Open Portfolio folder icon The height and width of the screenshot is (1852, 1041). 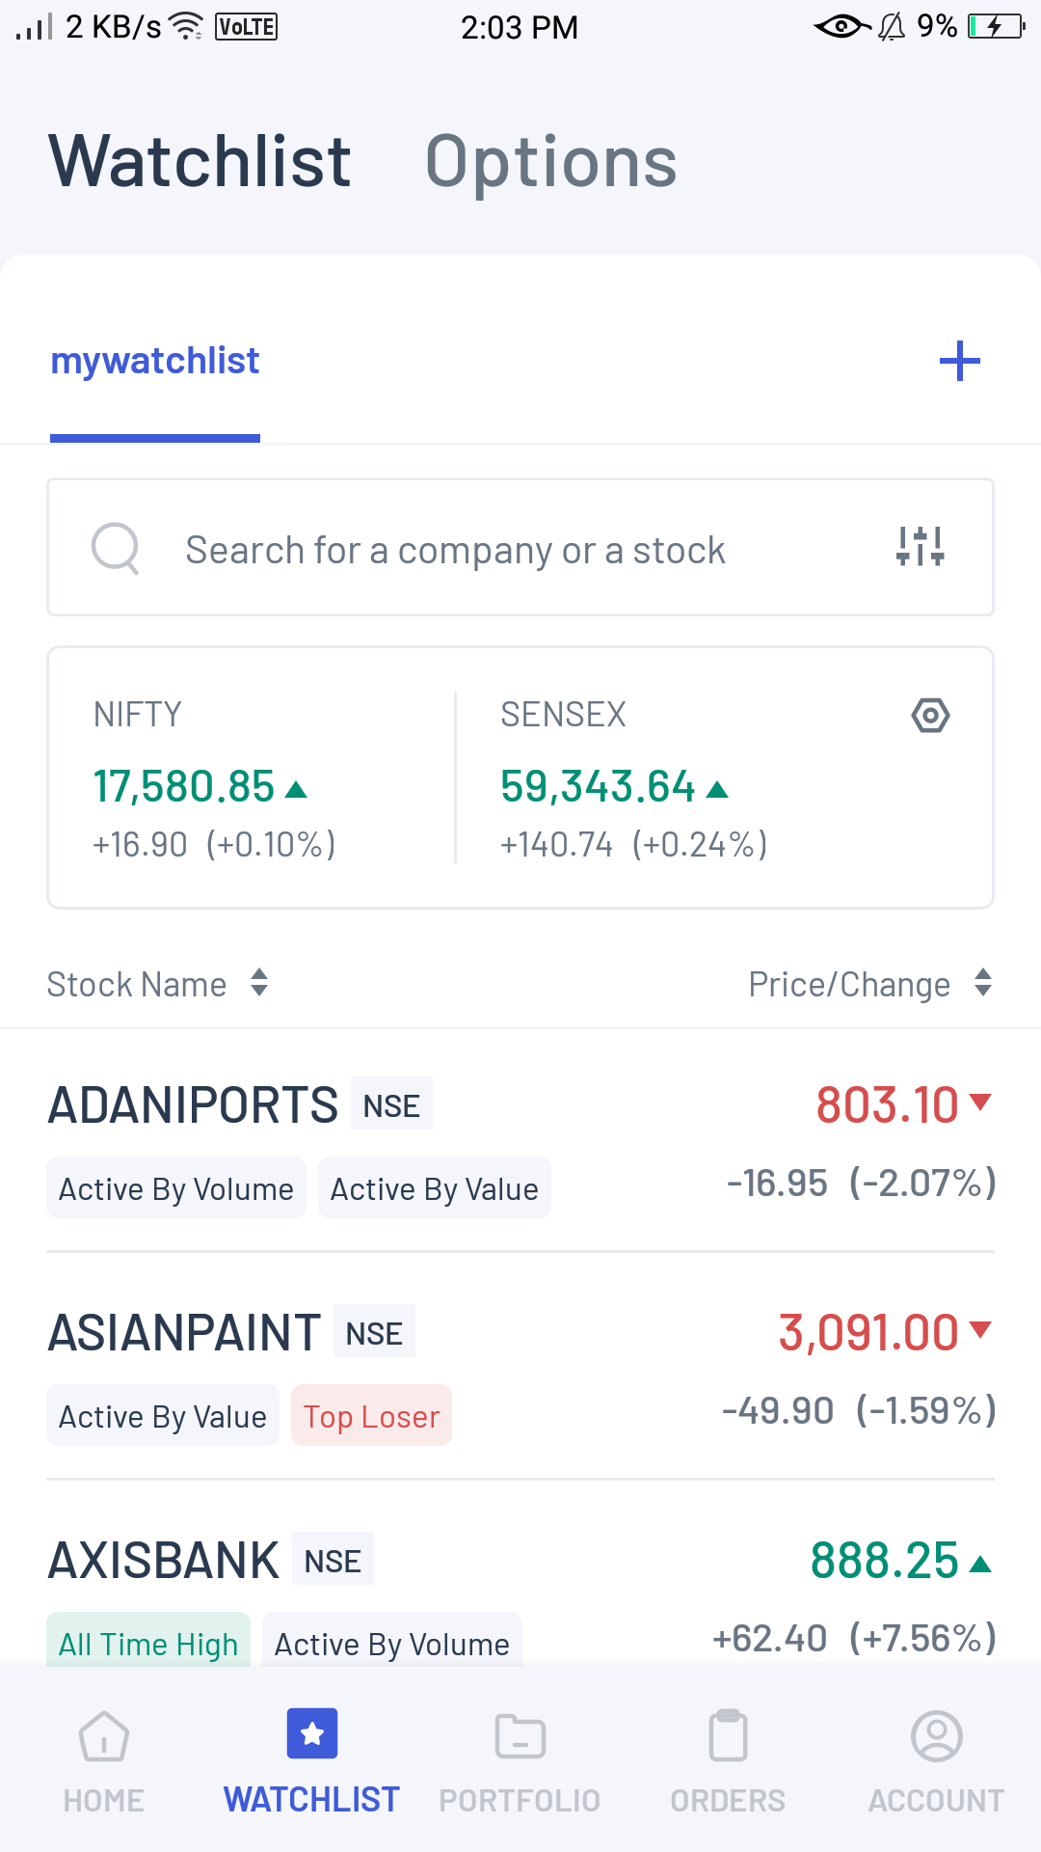(x=520, y=1736)
